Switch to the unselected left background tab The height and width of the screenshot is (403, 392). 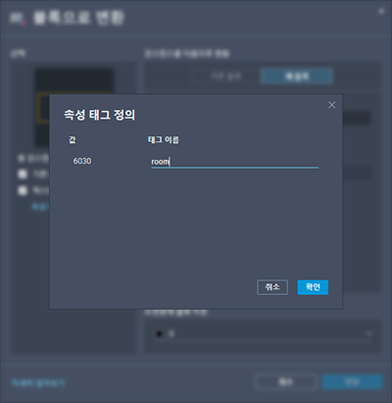click(x=225, y=76)
